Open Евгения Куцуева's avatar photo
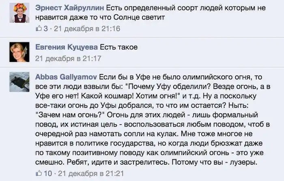This screenshot has width=284, height=181. coord(19,51)
